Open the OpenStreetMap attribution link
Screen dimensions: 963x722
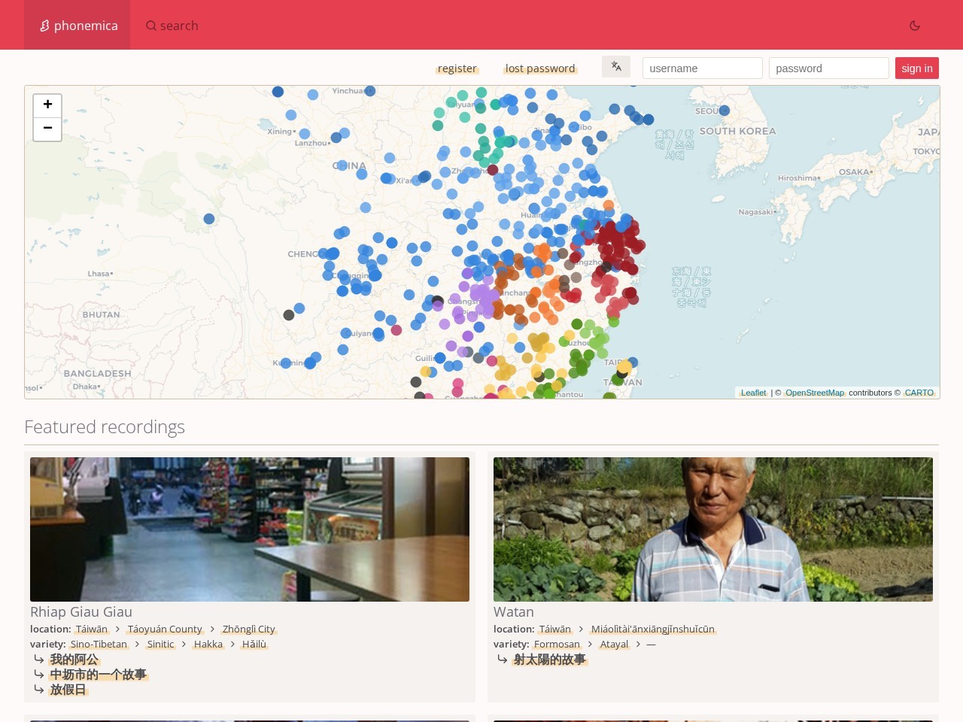pos(815,393)
